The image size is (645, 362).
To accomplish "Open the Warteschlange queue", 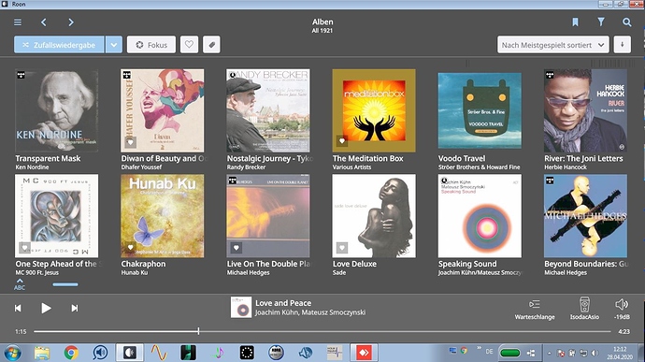I will [535, 309].
